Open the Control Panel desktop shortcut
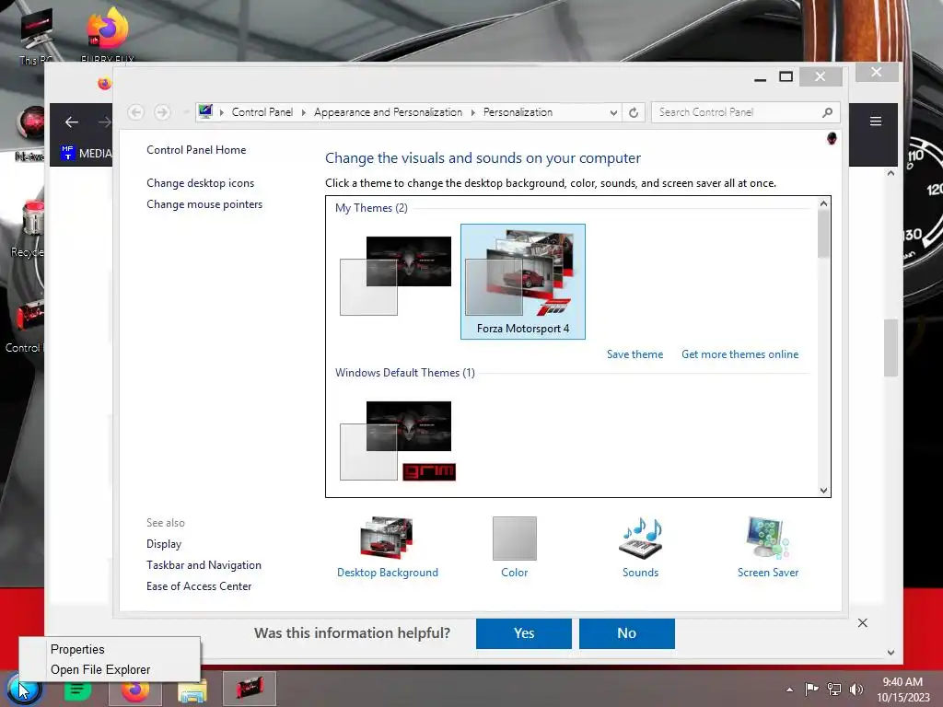The image size is (943, 707). 25,325
